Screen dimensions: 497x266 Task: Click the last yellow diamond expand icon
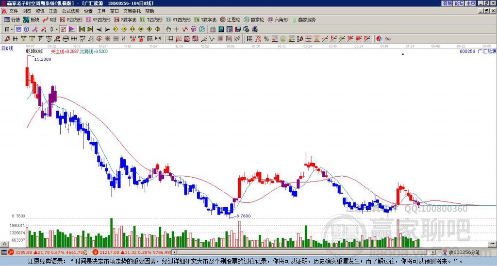click(158, 30)
